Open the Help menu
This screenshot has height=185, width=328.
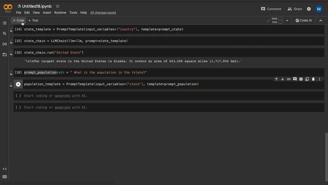point(83,12)
